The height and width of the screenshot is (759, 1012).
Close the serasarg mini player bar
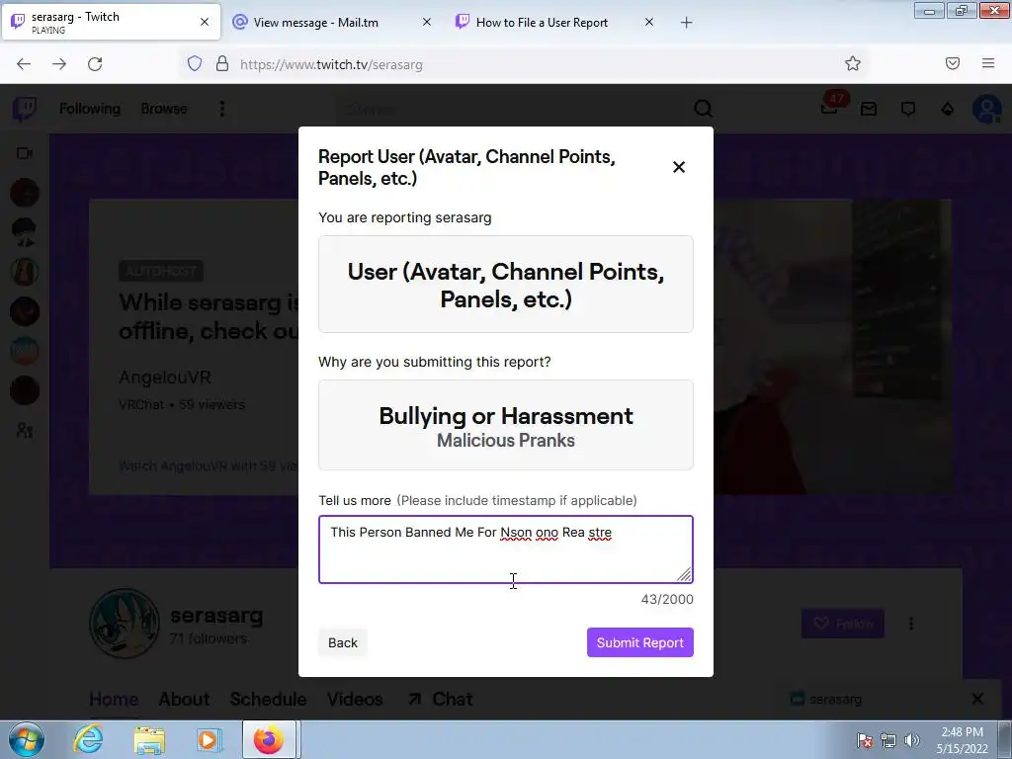[977, 699]
